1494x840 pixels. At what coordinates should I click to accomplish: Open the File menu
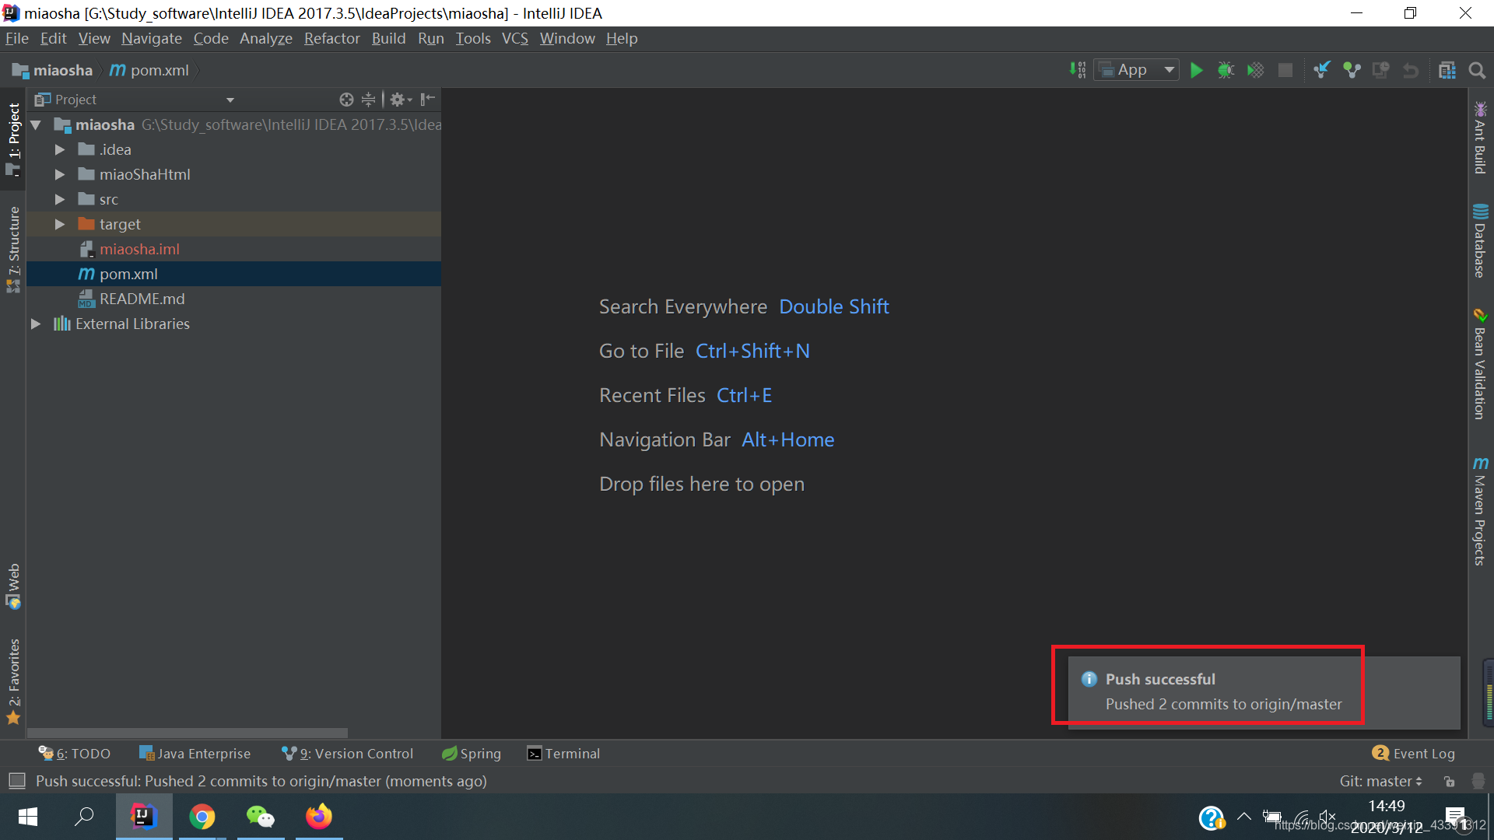click(x=16, y=38)
